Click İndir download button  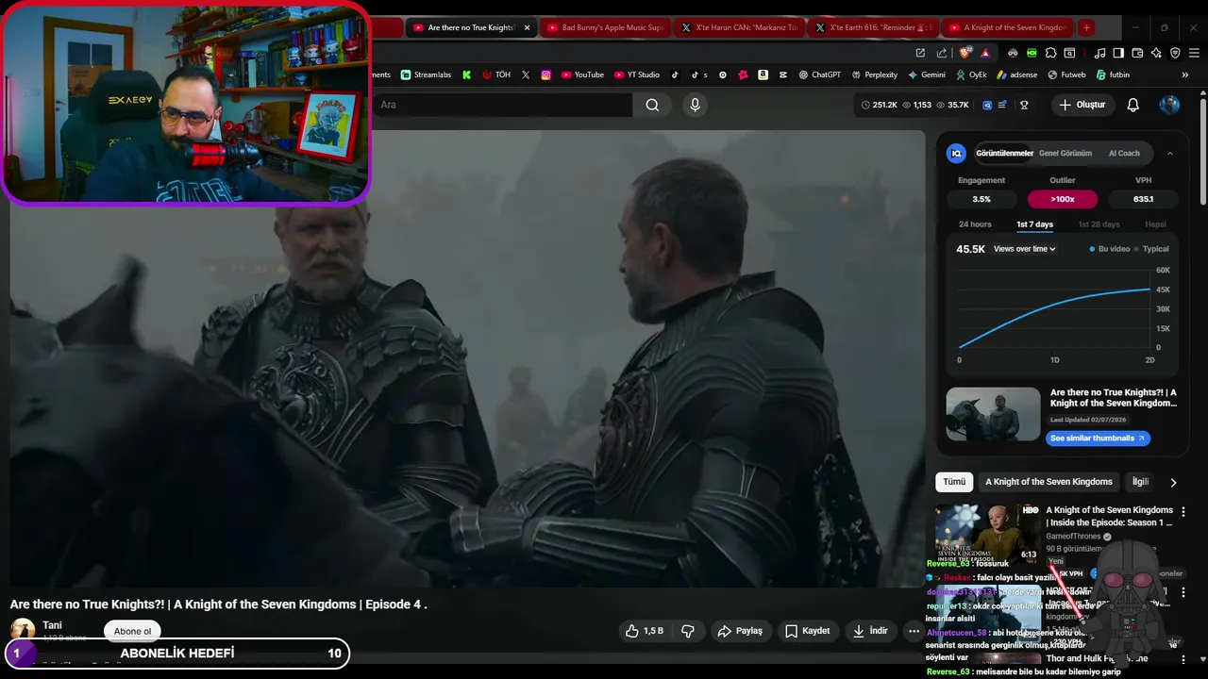[869, 631]
